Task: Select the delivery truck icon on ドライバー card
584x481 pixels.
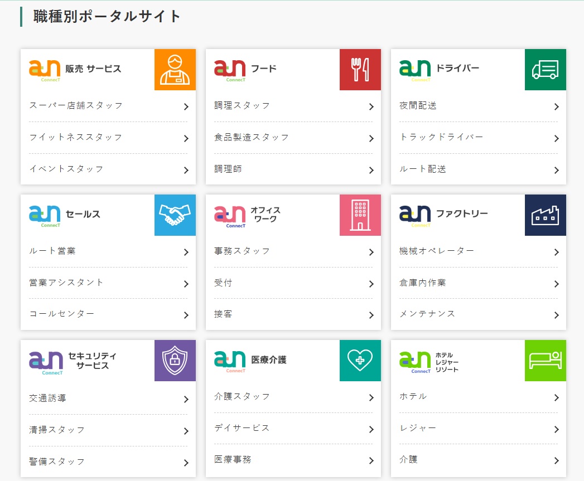Action: (x=545, y=69)
